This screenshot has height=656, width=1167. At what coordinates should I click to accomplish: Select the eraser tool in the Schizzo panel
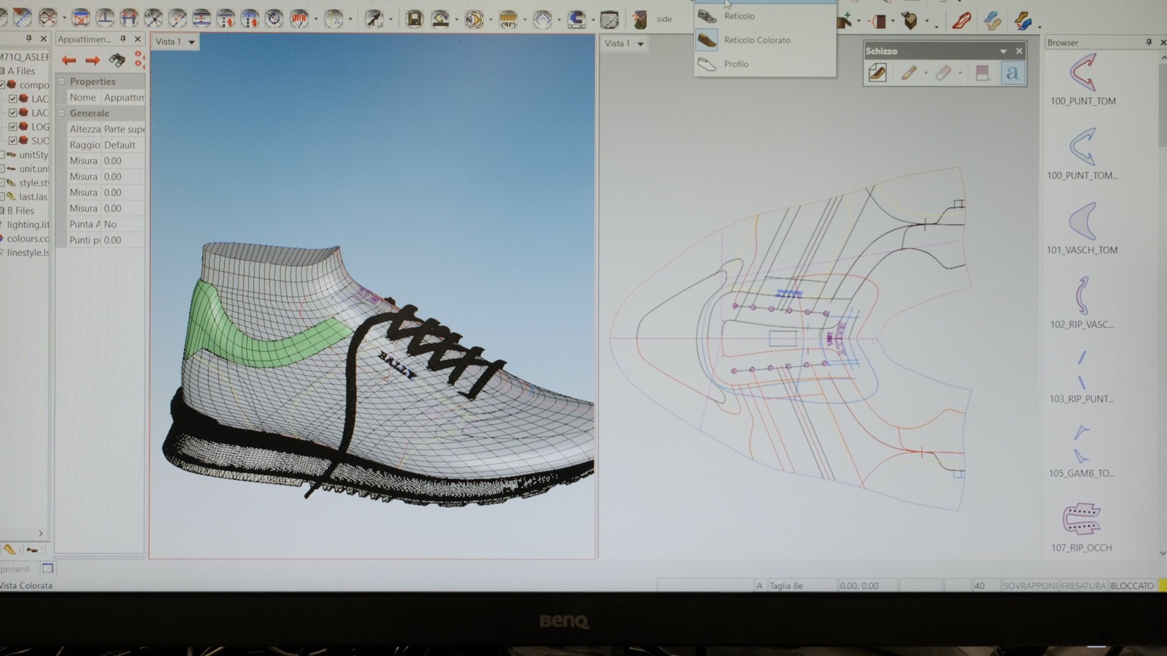941,73
